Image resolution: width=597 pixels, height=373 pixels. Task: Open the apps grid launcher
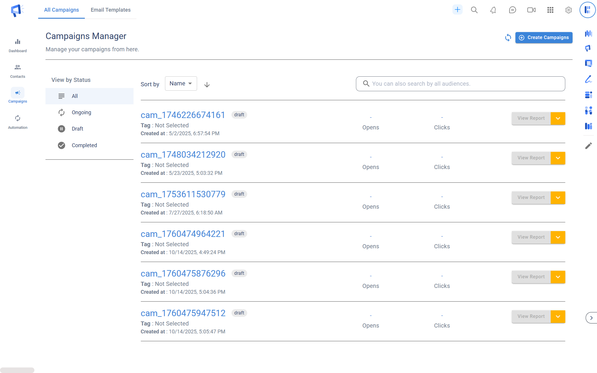[x=550, y=10]
